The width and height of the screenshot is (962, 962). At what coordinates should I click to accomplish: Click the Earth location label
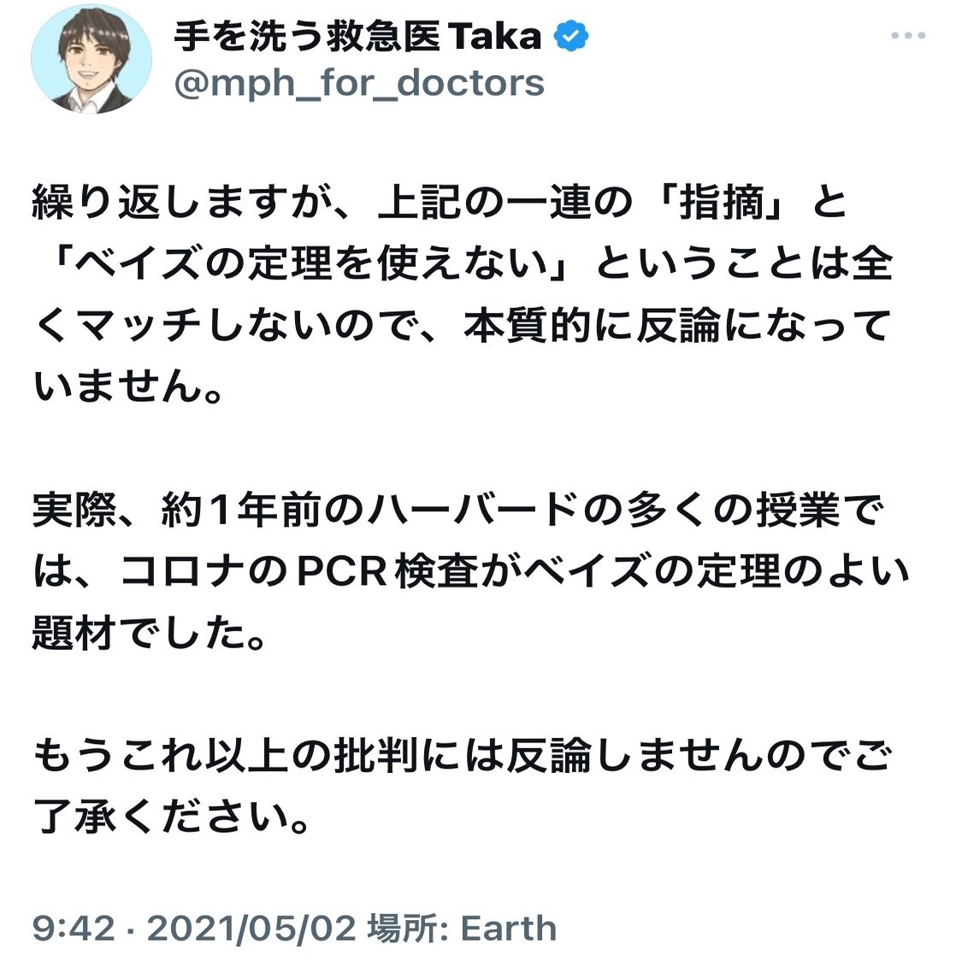[x=509, y=928]
